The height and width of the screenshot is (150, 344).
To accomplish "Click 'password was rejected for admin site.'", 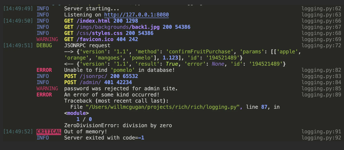I will [121, 88].
